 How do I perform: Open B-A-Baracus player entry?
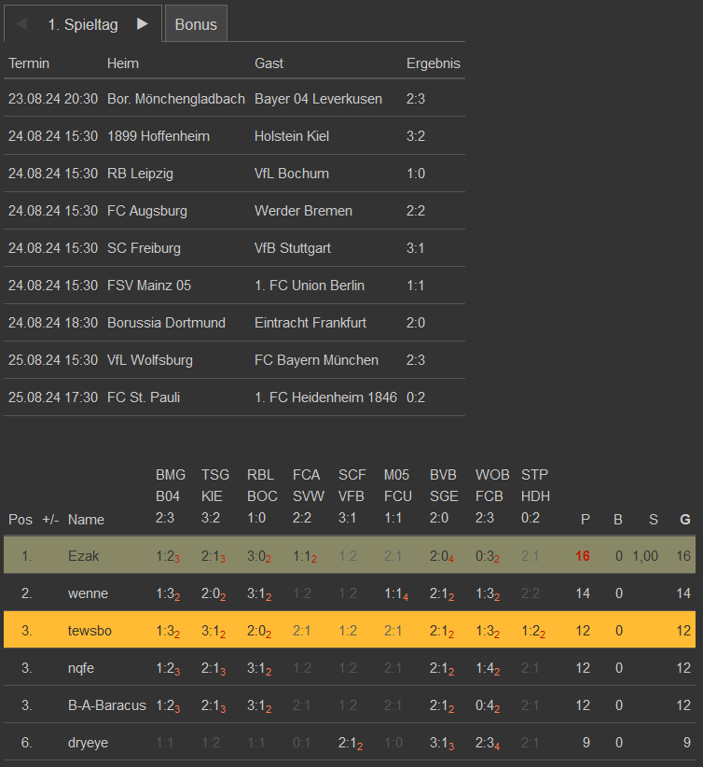106,705
